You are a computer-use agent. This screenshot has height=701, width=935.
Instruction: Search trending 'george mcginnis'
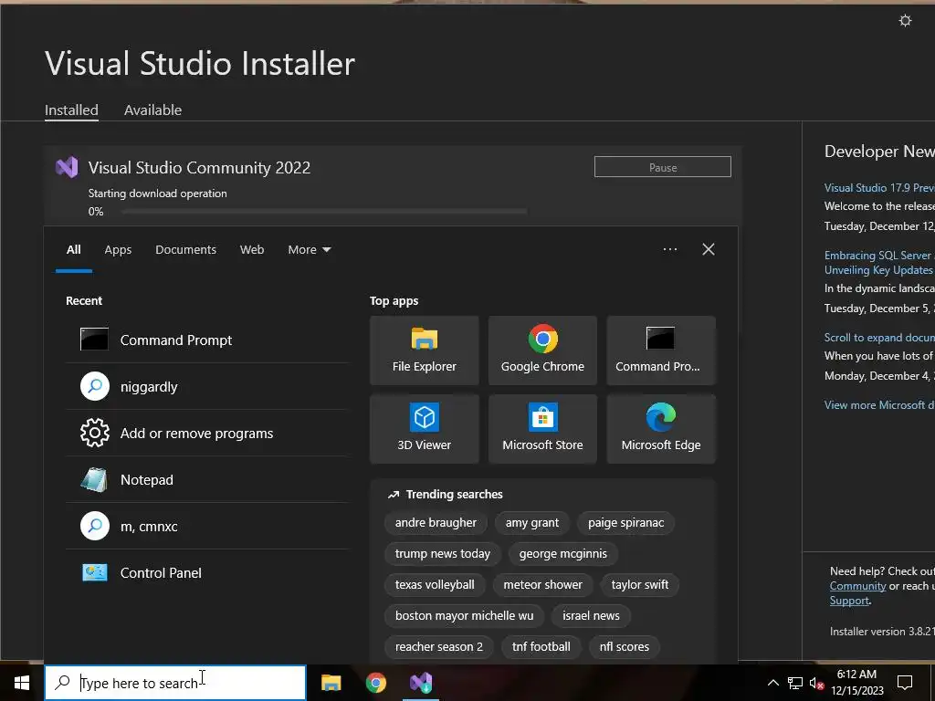tap(562, 554)
